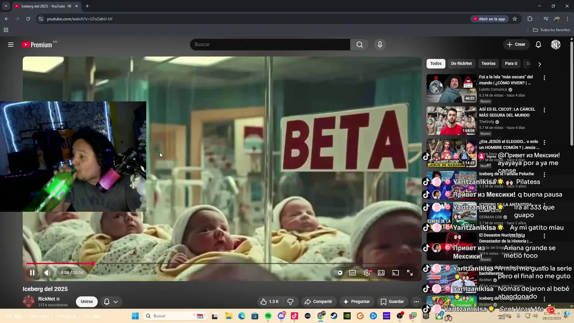Viewport: 574px width, 323px height.
Task: Open Iceberg de la Familia Peluche title
Action: click(x=506, y=174)
